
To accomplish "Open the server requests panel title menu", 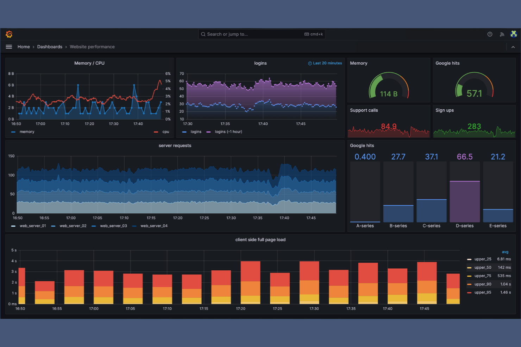I will pyautogui.click(x=175, y=146).
